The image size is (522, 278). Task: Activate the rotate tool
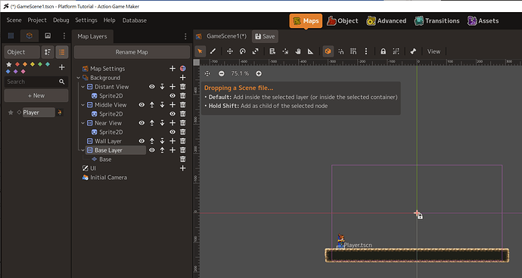pos(243,51)
